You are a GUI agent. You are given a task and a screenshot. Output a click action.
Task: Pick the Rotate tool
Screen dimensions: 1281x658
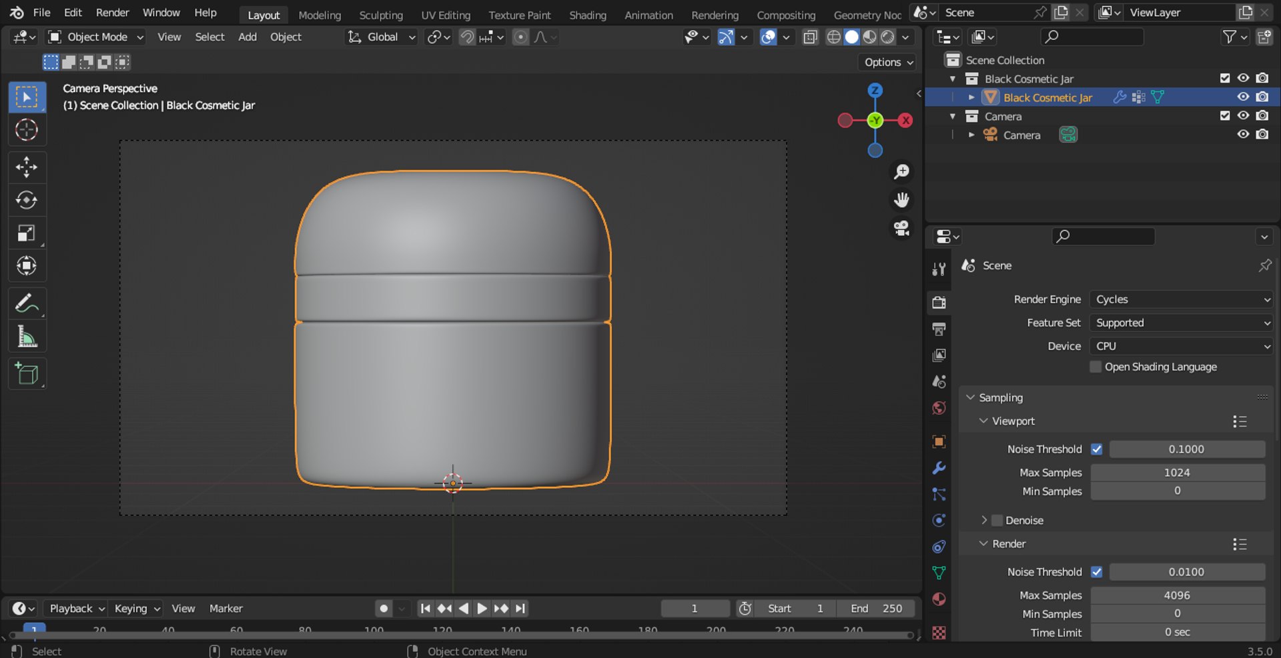(27, 200)
